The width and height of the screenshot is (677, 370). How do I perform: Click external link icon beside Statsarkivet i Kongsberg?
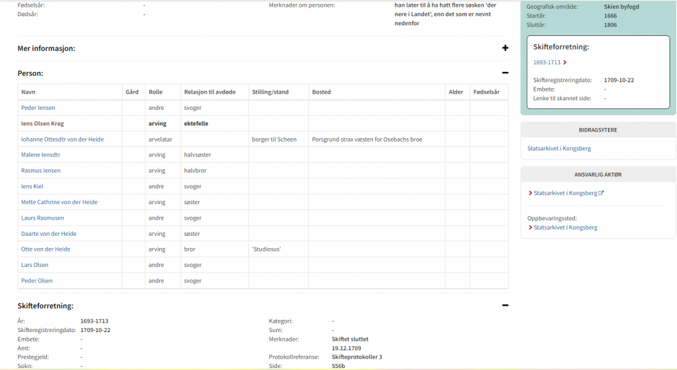click(601, 193)
